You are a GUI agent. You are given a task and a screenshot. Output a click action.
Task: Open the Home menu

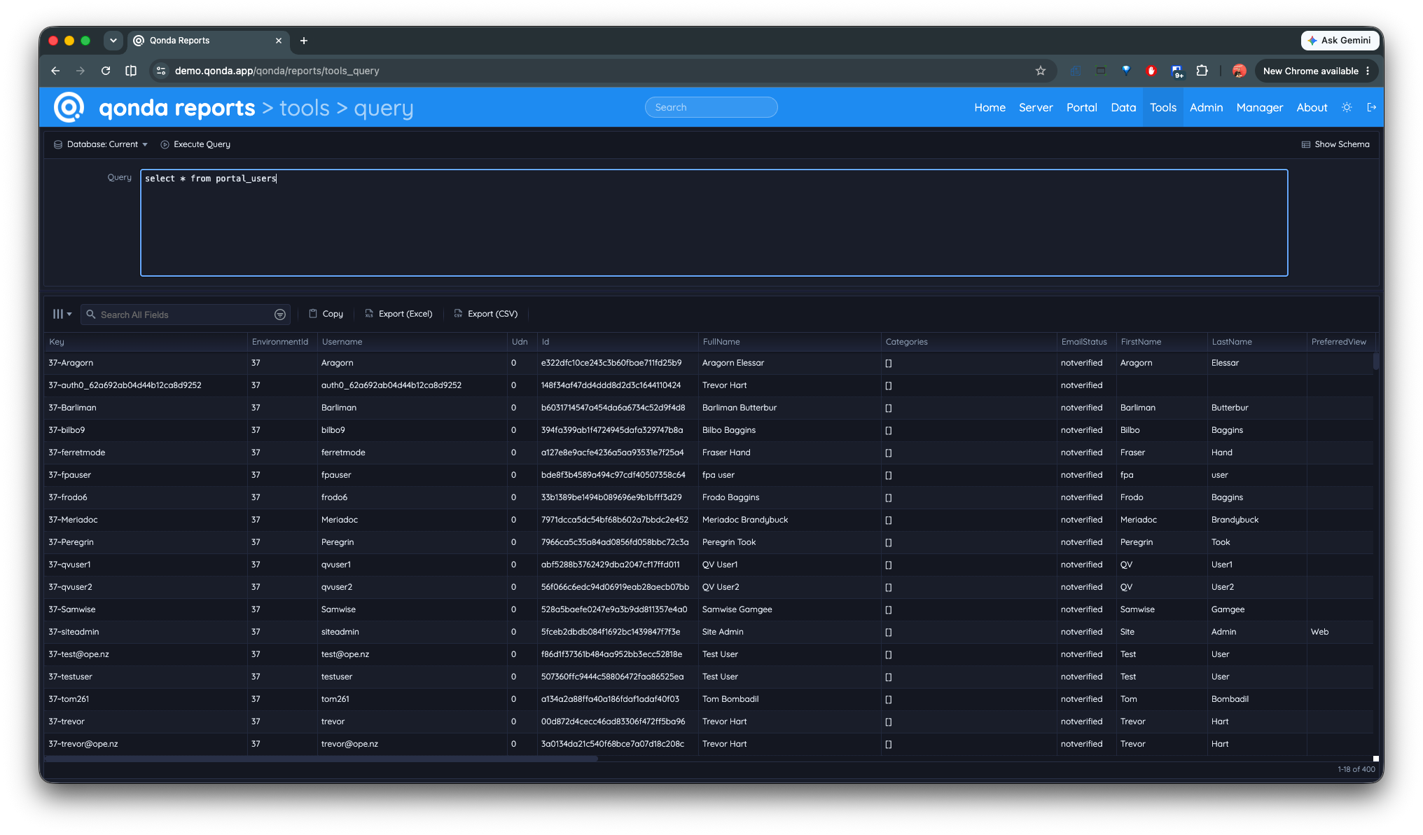[990, 107]
